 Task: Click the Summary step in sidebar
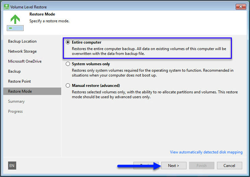click(x=16, y=101)
